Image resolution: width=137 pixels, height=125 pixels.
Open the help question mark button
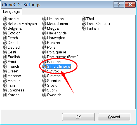pos(119,4)
